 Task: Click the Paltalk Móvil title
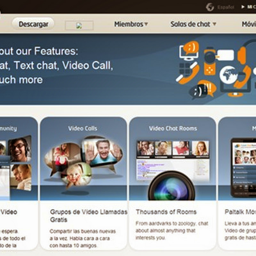[240, 212]
